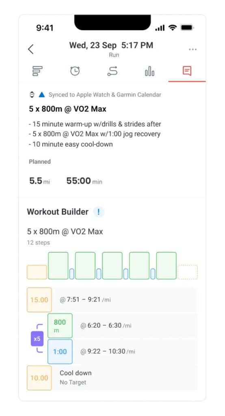
Task: Open the three-dots more options menu
Action: (193, 49)
